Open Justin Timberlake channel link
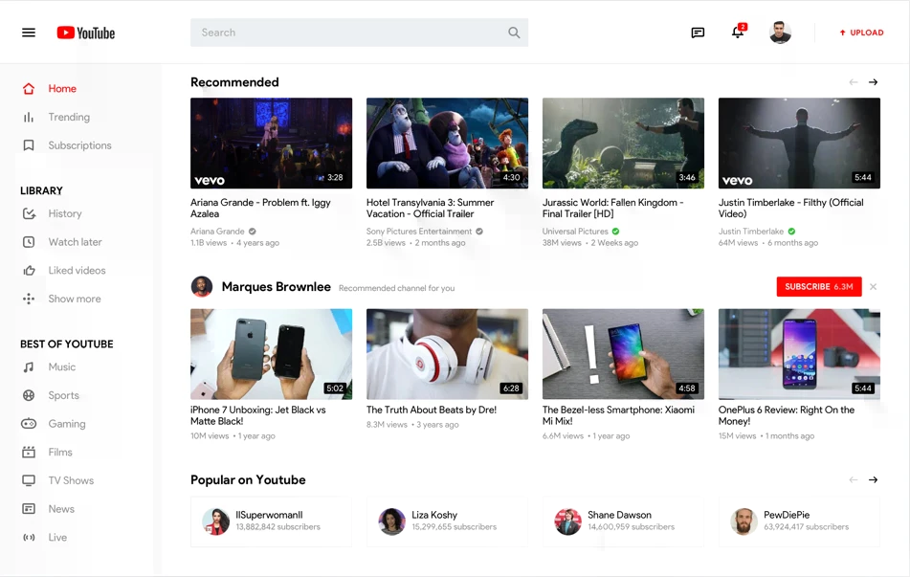 [751, 231]
